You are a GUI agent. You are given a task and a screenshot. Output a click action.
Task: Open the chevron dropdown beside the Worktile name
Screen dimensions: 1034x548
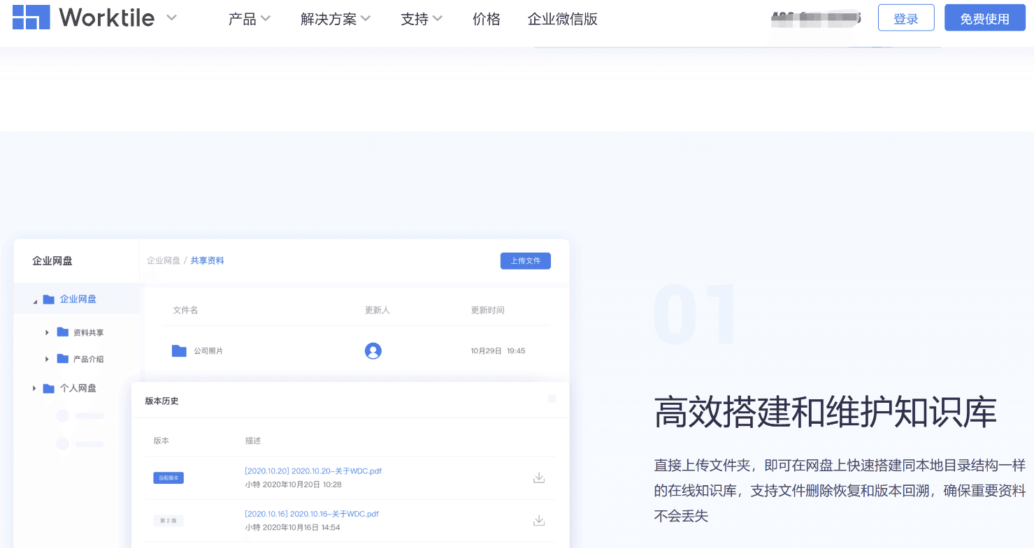pos(171,18)
